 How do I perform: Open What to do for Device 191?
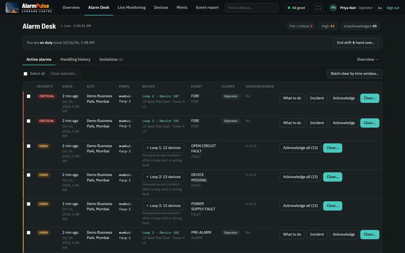tap(292, 123)
